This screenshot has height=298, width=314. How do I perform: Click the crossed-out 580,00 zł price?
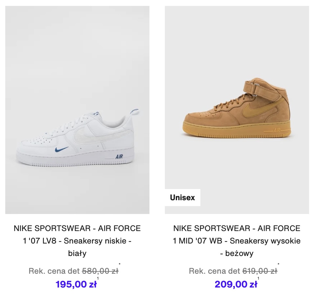click(x=100, y=271)
